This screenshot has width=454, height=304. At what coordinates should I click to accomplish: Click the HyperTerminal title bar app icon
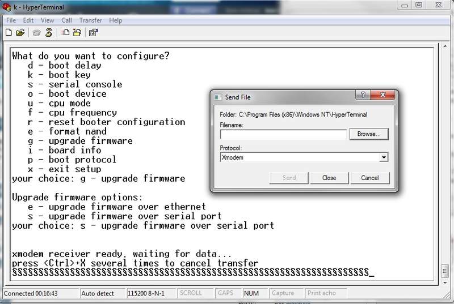click(6, 7)
